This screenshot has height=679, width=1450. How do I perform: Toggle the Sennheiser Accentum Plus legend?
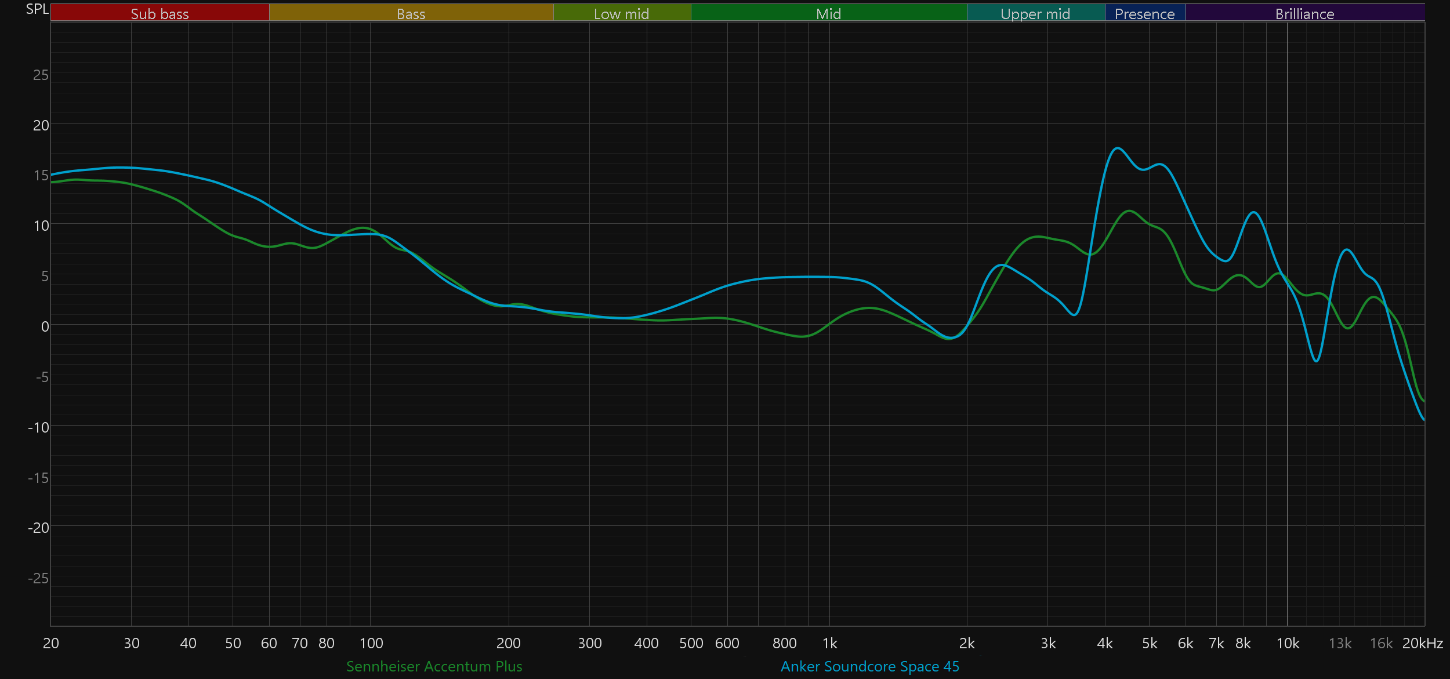click(434, 666)
